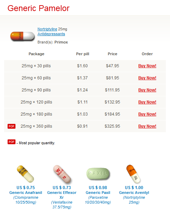Screen dimensions: 170x216
Task: Open the Antidepressants category link
Action: click(51, 34)
